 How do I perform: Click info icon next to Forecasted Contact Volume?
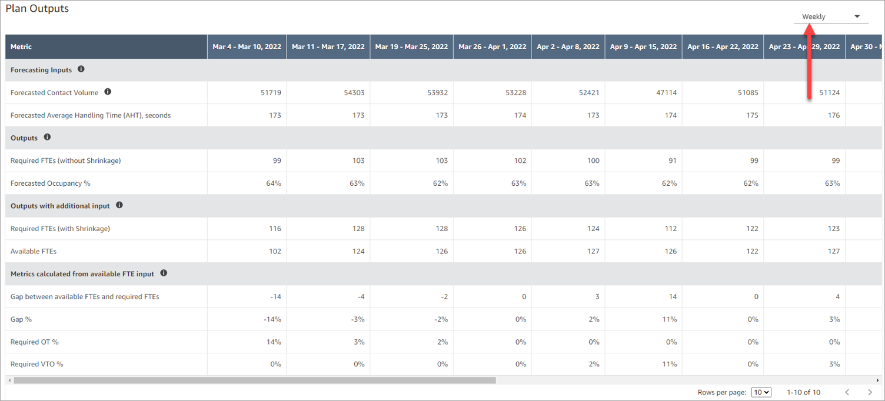pos(108,92)
